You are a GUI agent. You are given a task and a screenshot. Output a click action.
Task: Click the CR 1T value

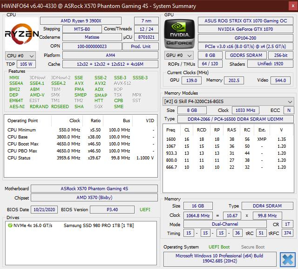288,224
